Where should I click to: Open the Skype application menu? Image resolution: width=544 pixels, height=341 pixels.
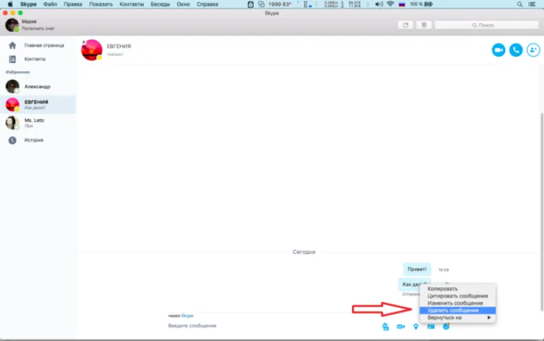28,4
